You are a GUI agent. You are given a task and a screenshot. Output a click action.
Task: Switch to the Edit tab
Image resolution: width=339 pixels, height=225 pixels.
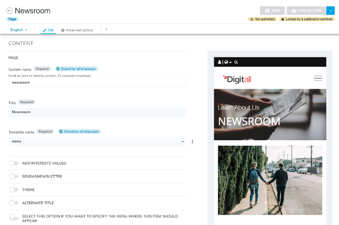point(48,30)
